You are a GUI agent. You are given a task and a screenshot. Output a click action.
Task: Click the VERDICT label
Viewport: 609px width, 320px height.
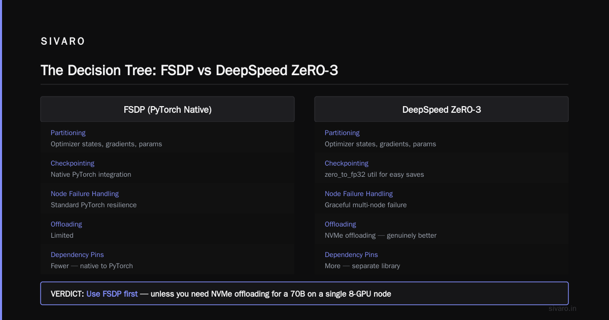pyautogui.click(x=67, y=294)
